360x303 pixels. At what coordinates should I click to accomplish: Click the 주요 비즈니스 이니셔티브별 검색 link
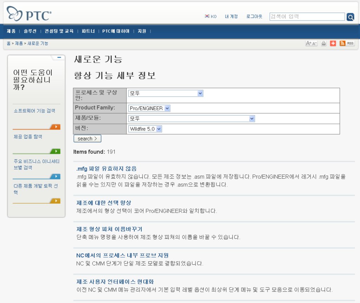(37, 164)
